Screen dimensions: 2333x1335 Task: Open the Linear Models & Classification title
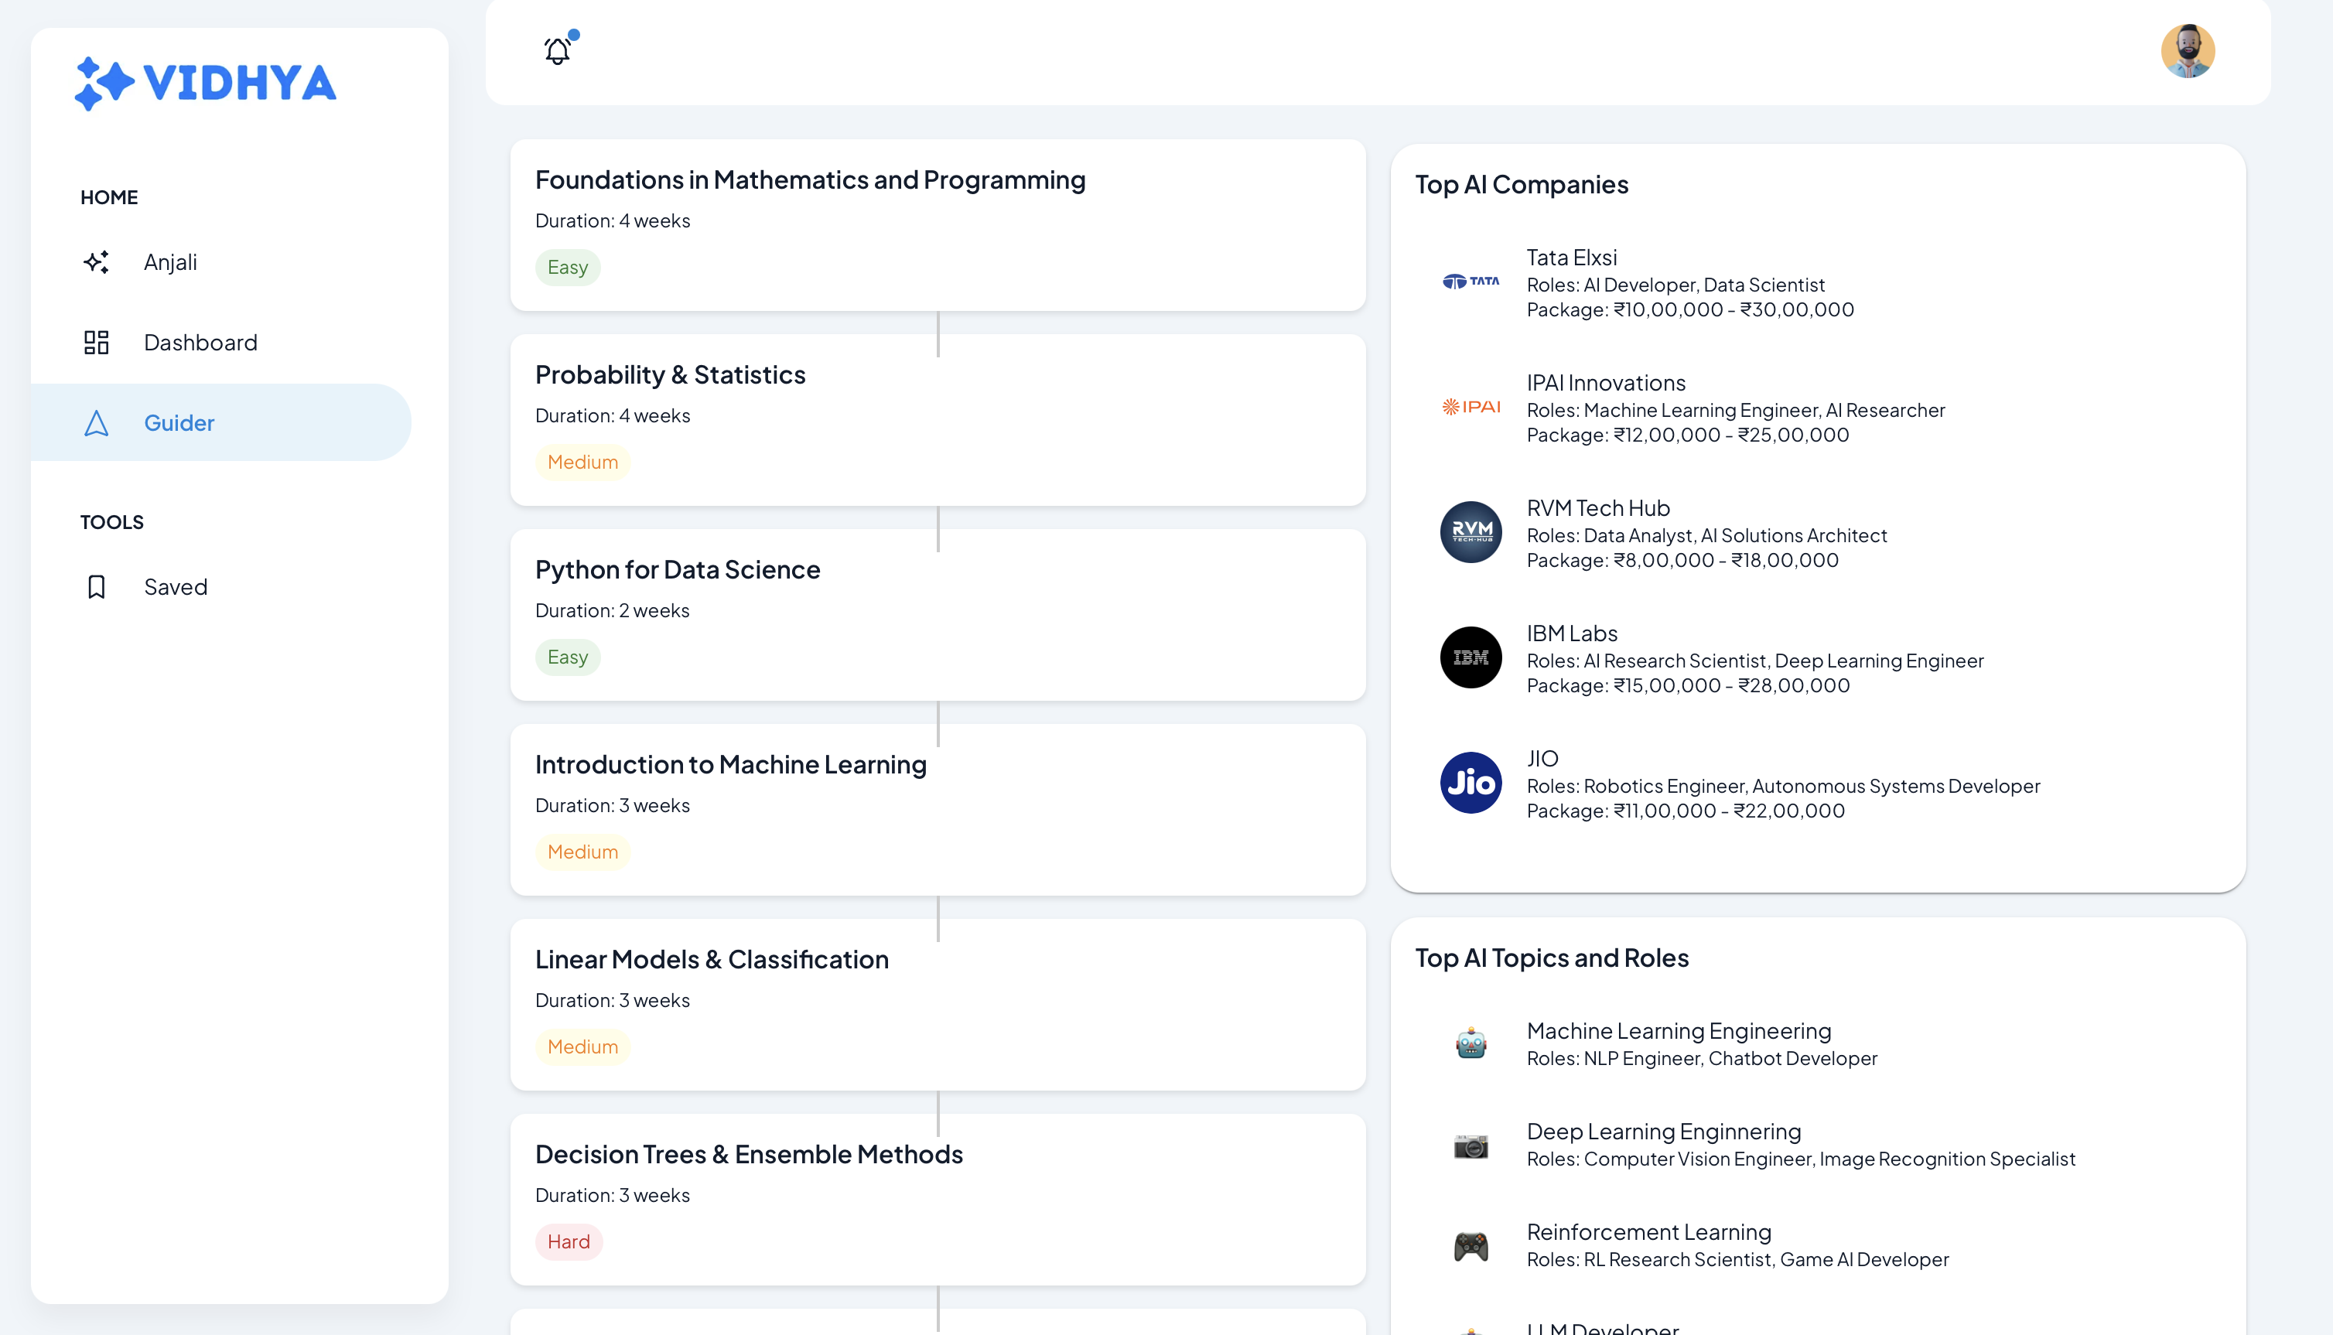tap(712, 960)
